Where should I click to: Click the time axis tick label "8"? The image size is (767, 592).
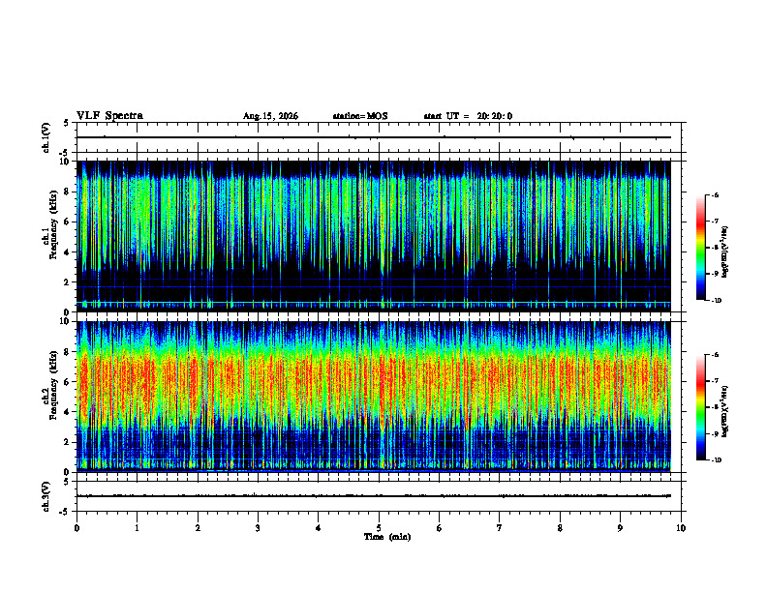click(x=560, y=528)
